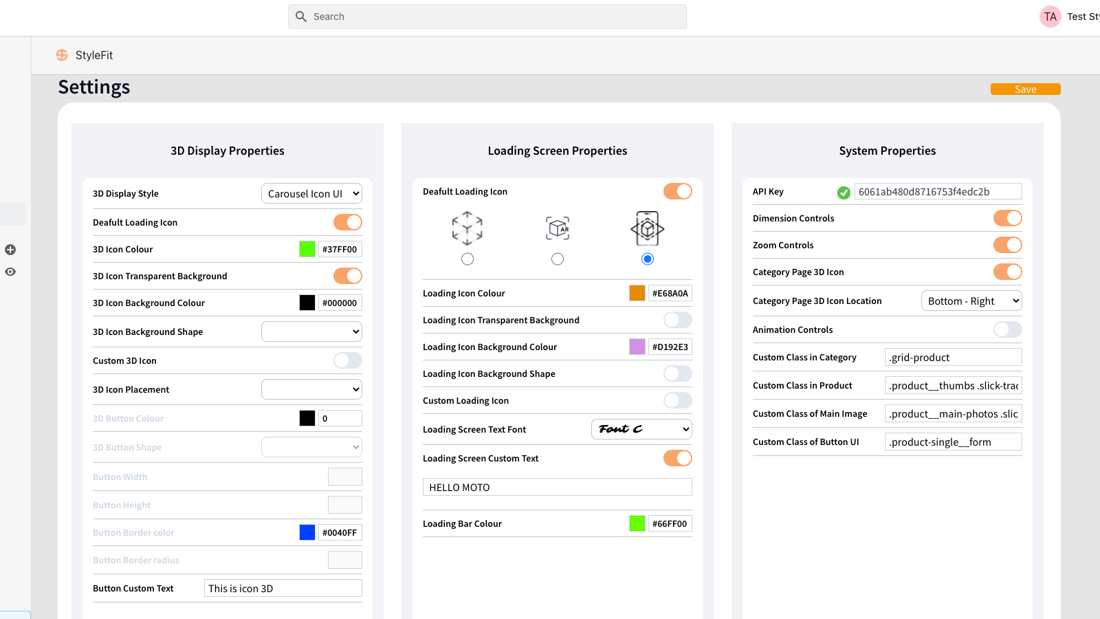
Task: Click the orange Loading Icon Colour swatch
Action: click(637, 293)
